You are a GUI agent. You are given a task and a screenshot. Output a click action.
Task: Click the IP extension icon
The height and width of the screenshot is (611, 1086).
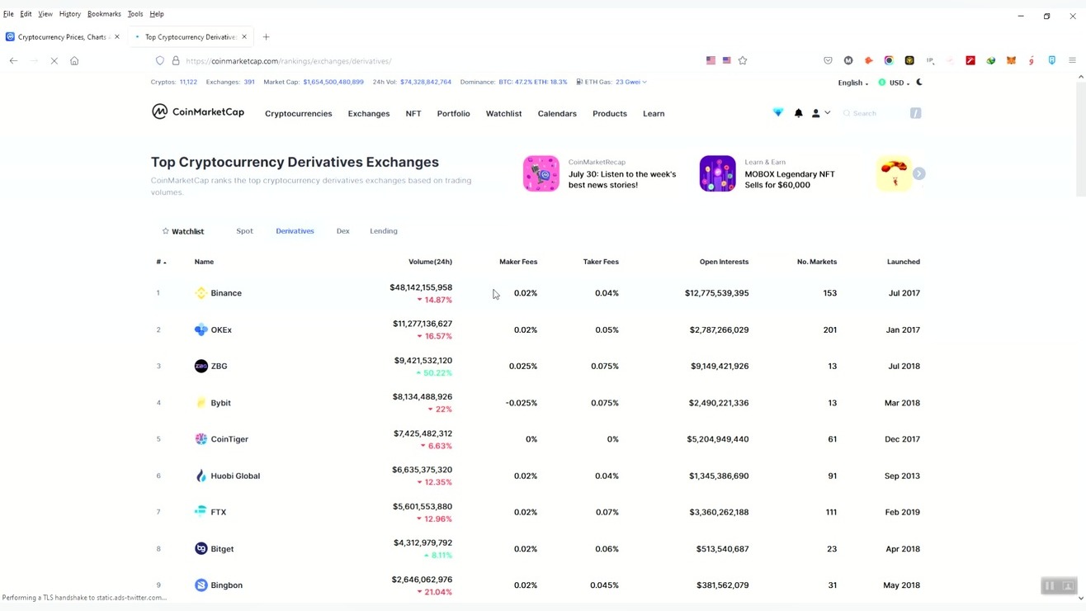[930, 60]
